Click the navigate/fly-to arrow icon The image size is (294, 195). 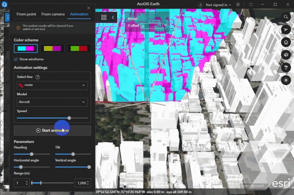pos(286,30)
